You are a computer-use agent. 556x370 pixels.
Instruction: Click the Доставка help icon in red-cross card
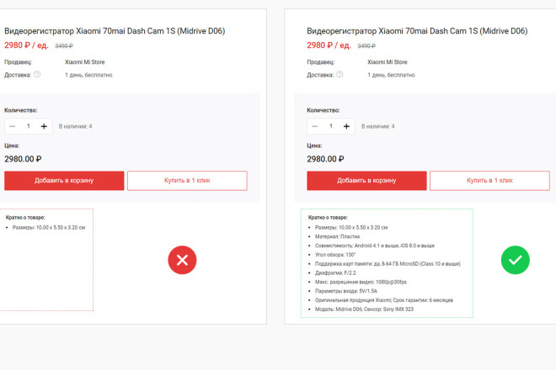(x=37, y=74)
